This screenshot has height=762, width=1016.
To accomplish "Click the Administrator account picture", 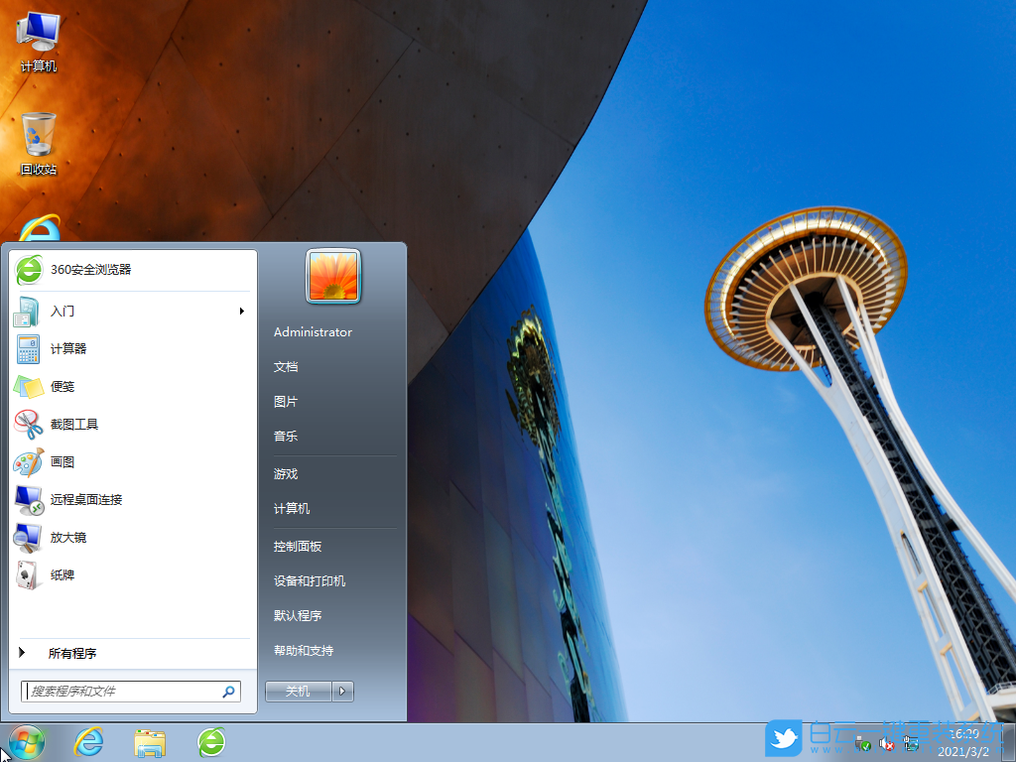I will 331,277.
